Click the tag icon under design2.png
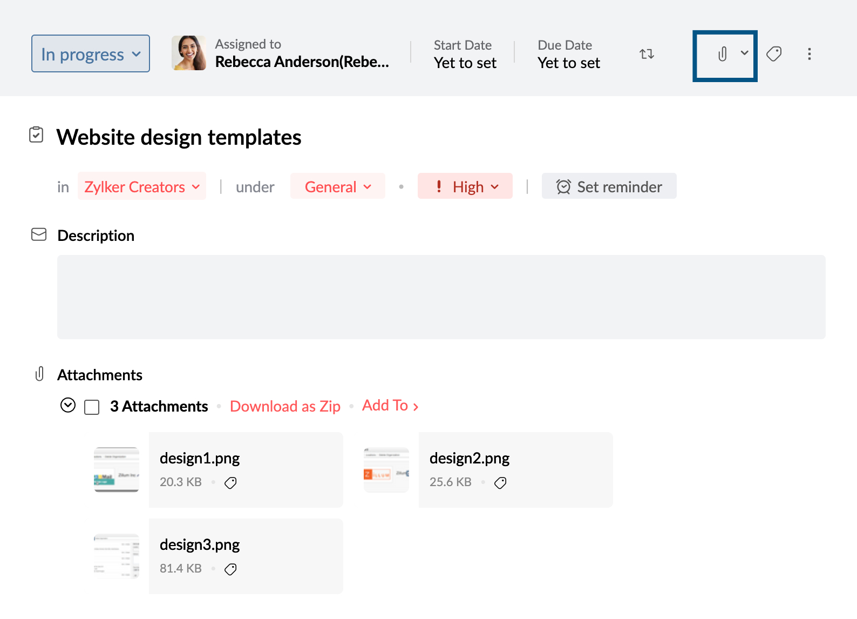857x619 pixels. pyautogui.click(x=500, y=483)
